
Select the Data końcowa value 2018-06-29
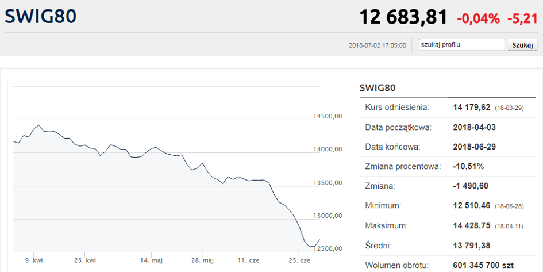[476, 147]
